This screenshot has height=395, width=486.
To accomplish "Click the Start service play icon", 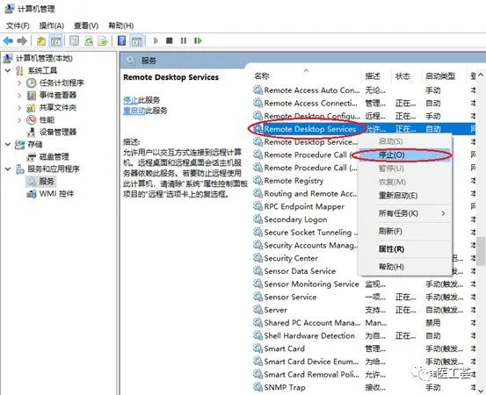I will [x=156, y=40].
